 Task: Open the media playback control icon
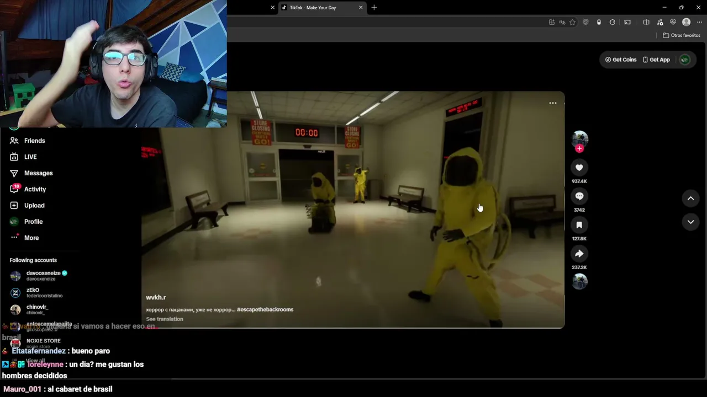pos(659,22)
